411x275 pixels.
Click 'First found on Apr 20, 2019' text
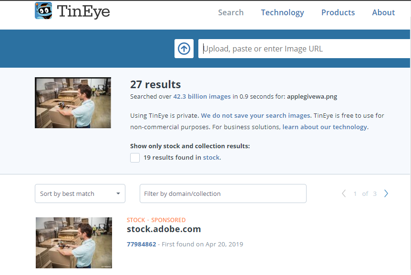pos(202,244)
